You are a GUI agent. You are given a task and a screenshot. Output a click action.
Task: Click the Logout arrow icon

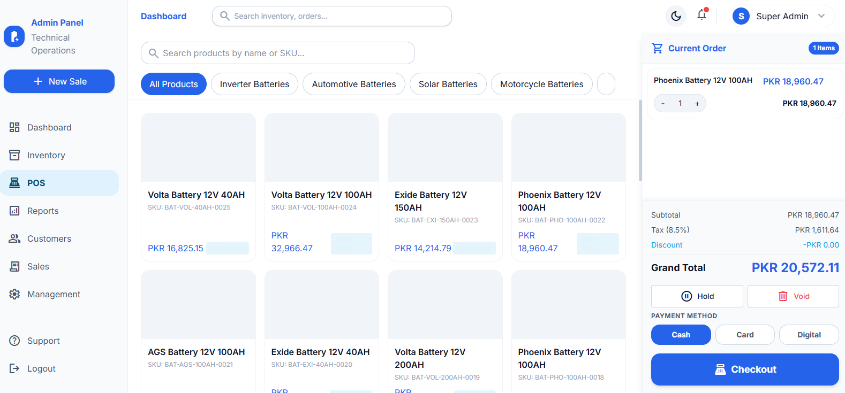(14, 368)
